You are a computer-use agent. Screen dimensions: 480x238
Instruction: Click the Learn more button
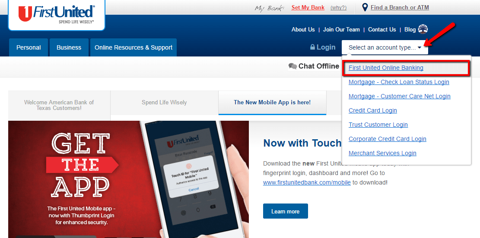[285, 211]
